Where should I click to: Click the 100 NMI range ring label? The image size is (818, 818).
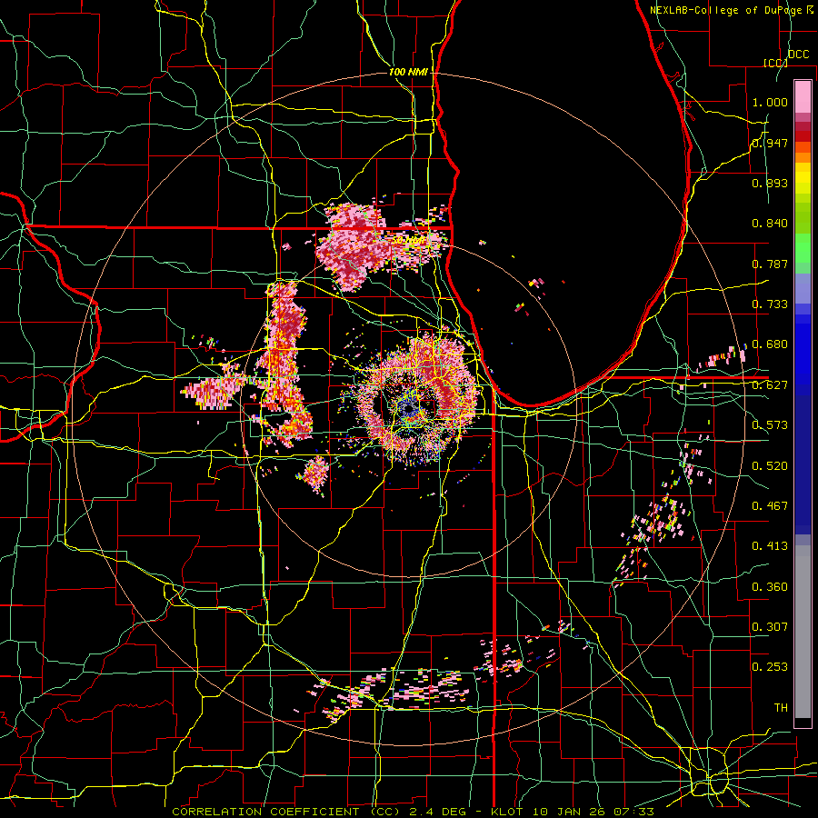(407, 72)
